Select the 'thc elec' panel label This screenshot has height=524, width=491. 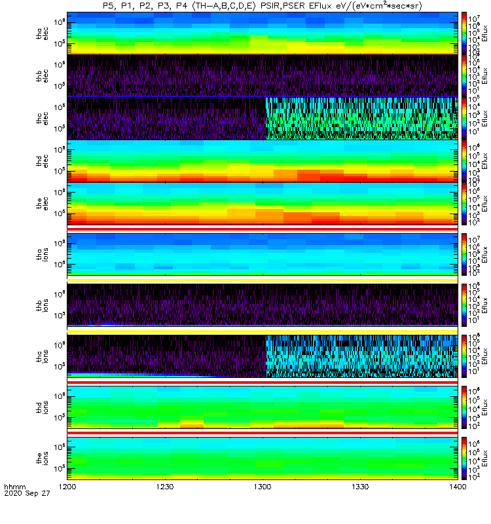pos(42,119)
